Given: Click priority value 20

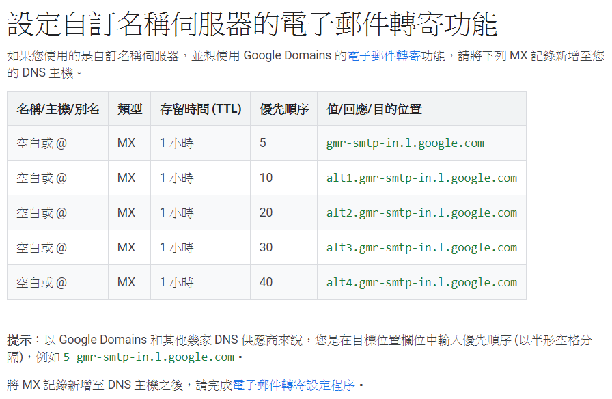Looking at the screenshot, I should point(266,212).
